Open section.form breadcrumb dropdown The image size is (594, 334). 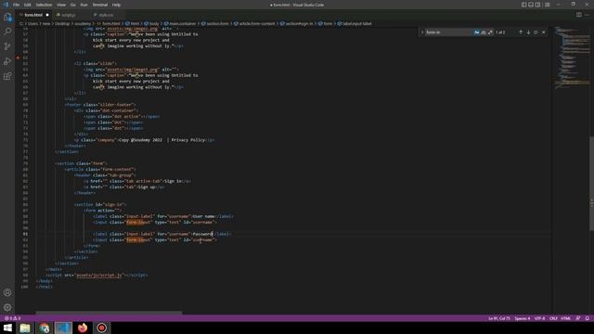pos(215,23)
